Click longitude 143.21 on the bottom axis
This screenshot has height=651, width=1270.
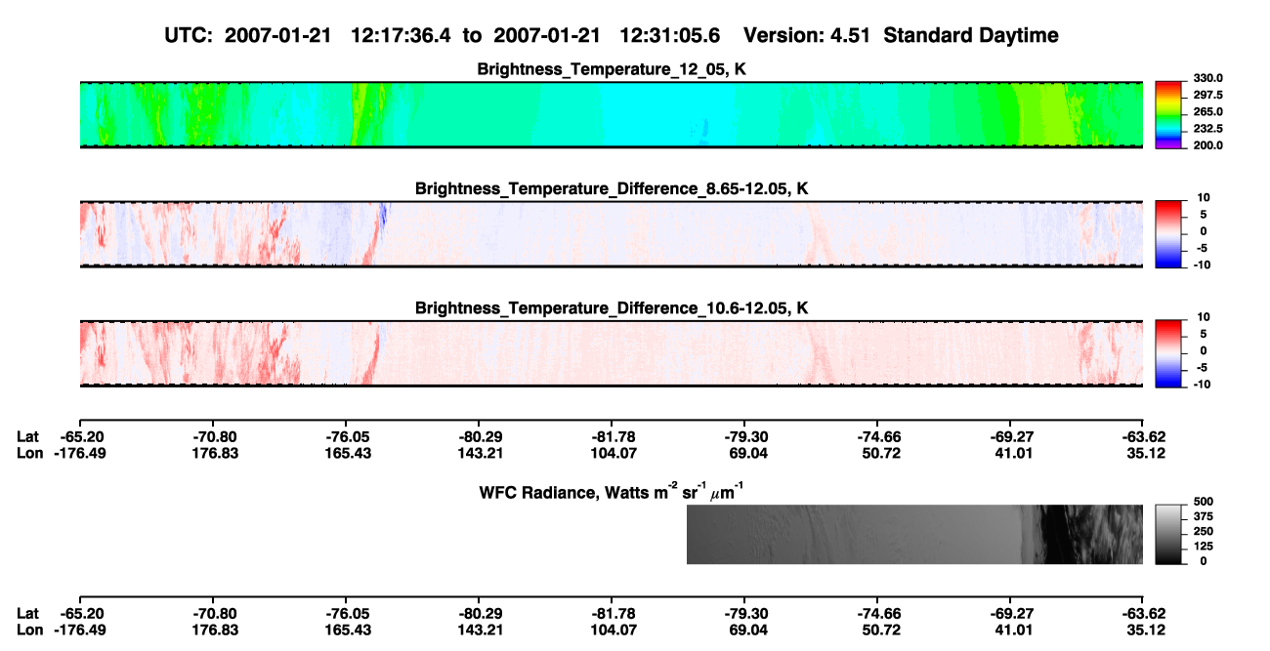(479, 630)
